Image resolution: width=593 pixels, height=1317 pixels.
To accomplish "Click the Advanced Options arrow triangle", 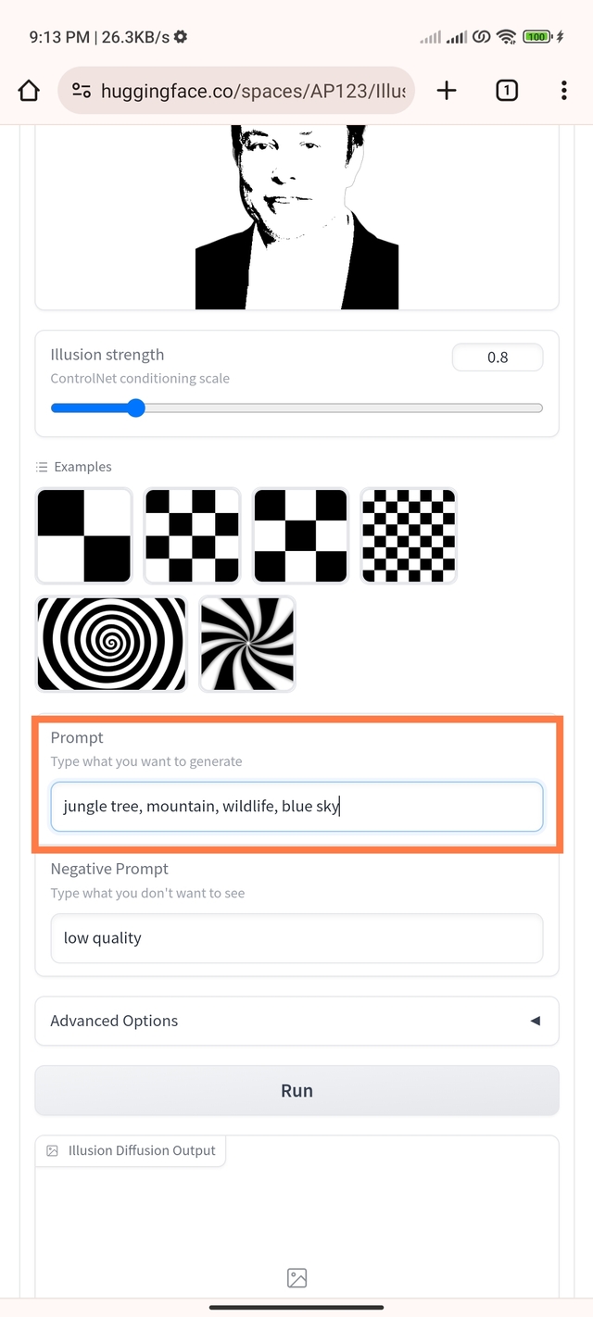I will (x=535, y=1021).
